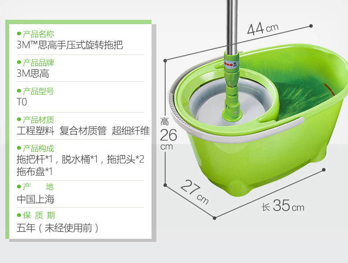Click the 产品名称 heading
Screen dimensions: 348x263
(38, 34)
